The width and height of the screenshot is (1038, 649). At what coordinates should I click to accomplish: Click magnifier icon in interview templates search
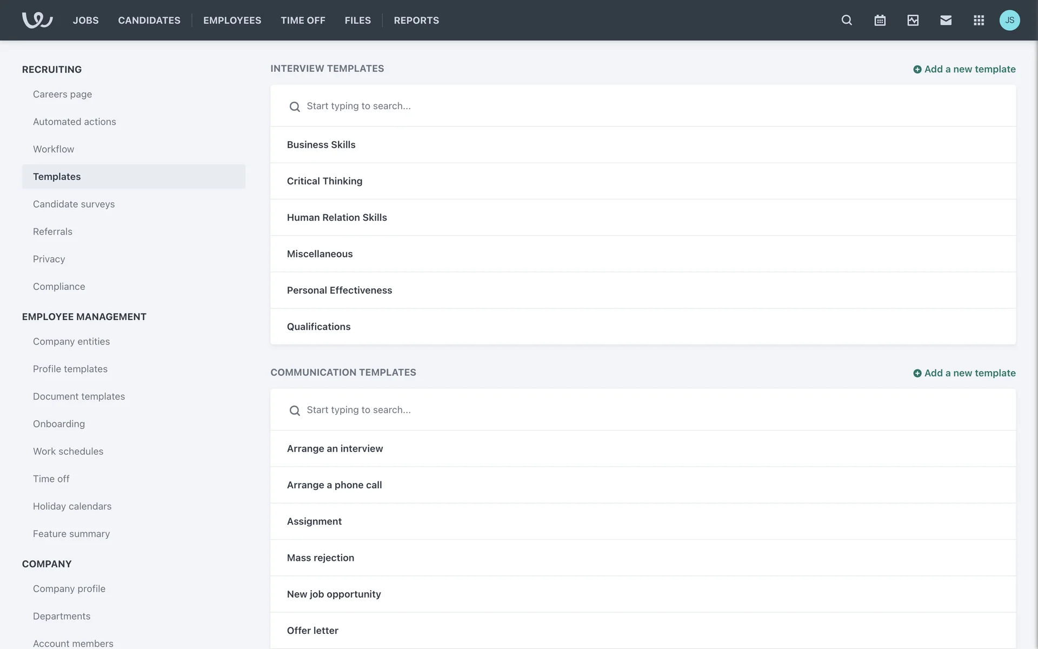pyautogui.click(x=295, y=107)
